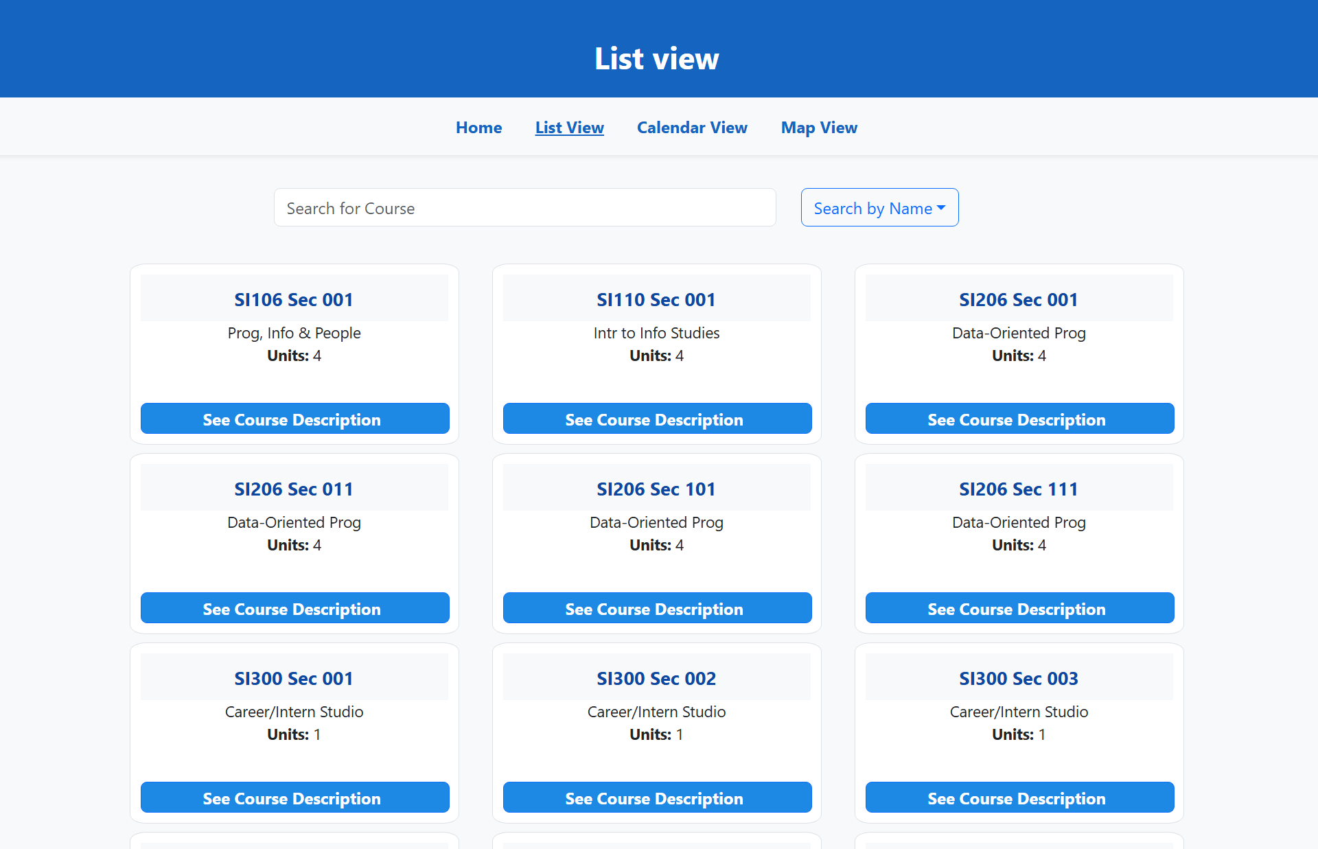See course description for SI106 Sec 001
This screenshot has width=1318, height=849.
coord(294,419)
